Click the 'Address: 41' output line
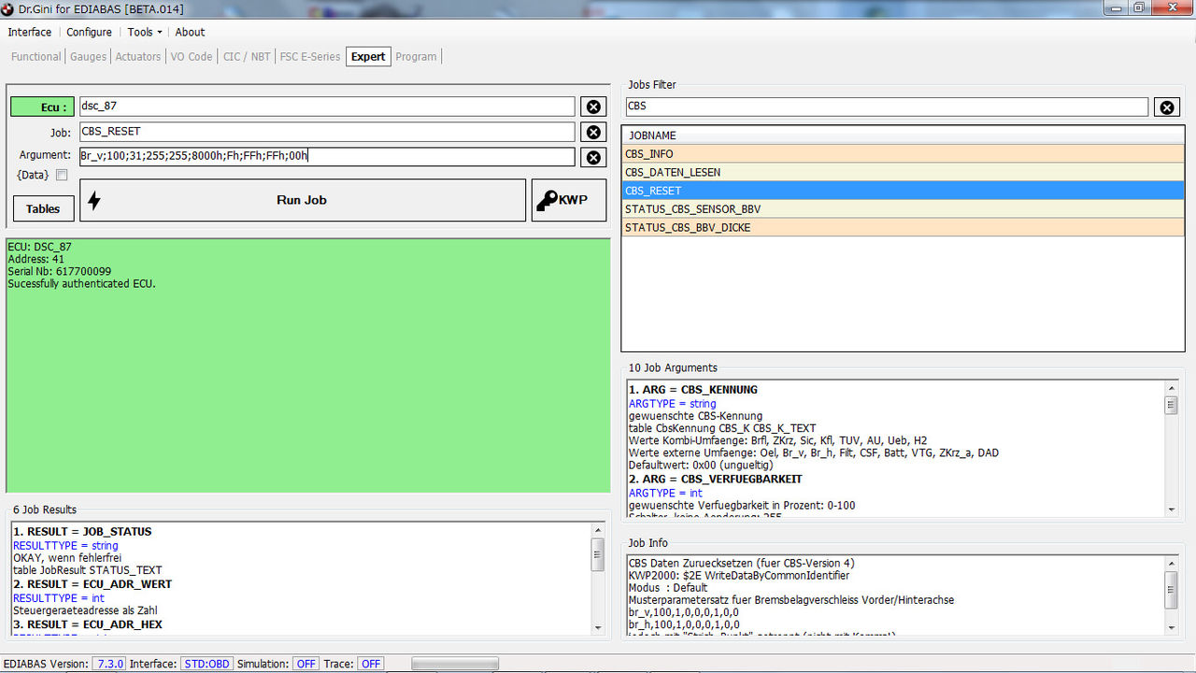This screenshot has width=1196, height=673. pyautogui.click(x=36, y=259)
